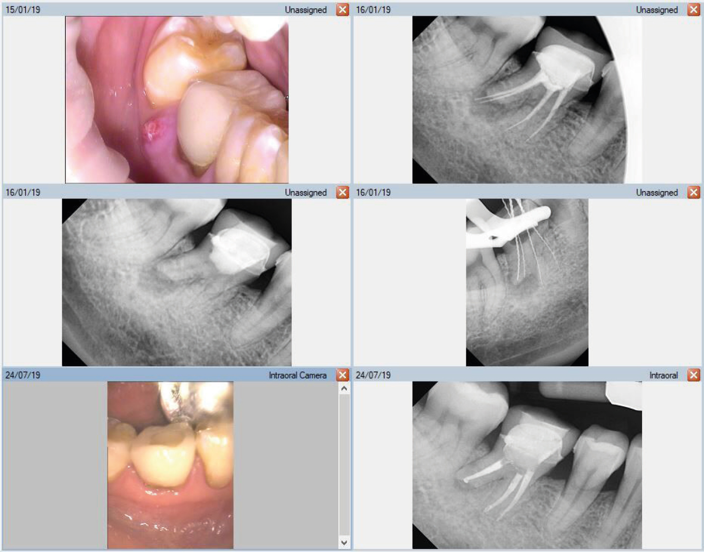Viewport: 704px width, 552px height.
Task: Click the scroll up arrow in the Intraoral Camera panel
Action: click(344, 388)
